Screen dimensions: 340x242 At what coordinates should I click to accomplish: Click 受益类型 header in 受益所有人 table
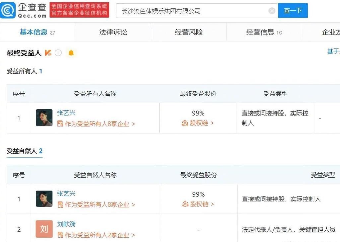pyautogui.click(x=275, y=94)
